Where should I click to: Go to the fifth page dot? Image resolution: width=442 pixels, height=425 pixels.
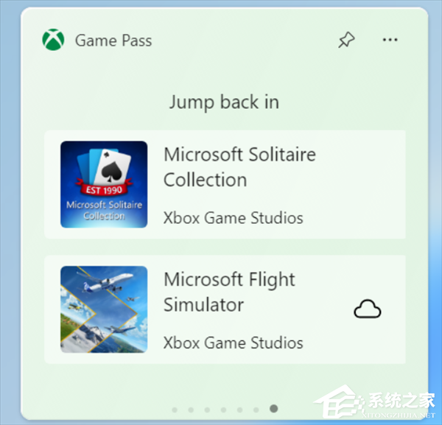pos(240,410)
